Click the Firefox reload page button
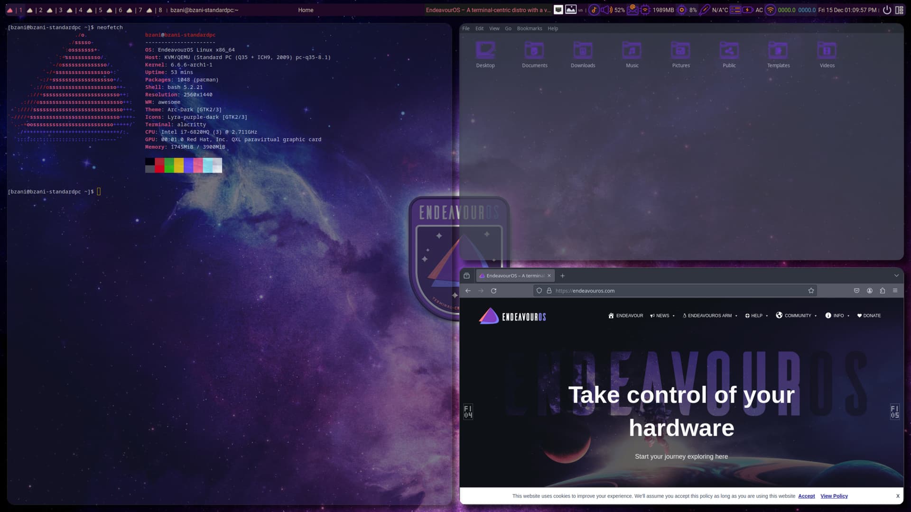This screenshot has height=512, width=911. coord(493,291)
